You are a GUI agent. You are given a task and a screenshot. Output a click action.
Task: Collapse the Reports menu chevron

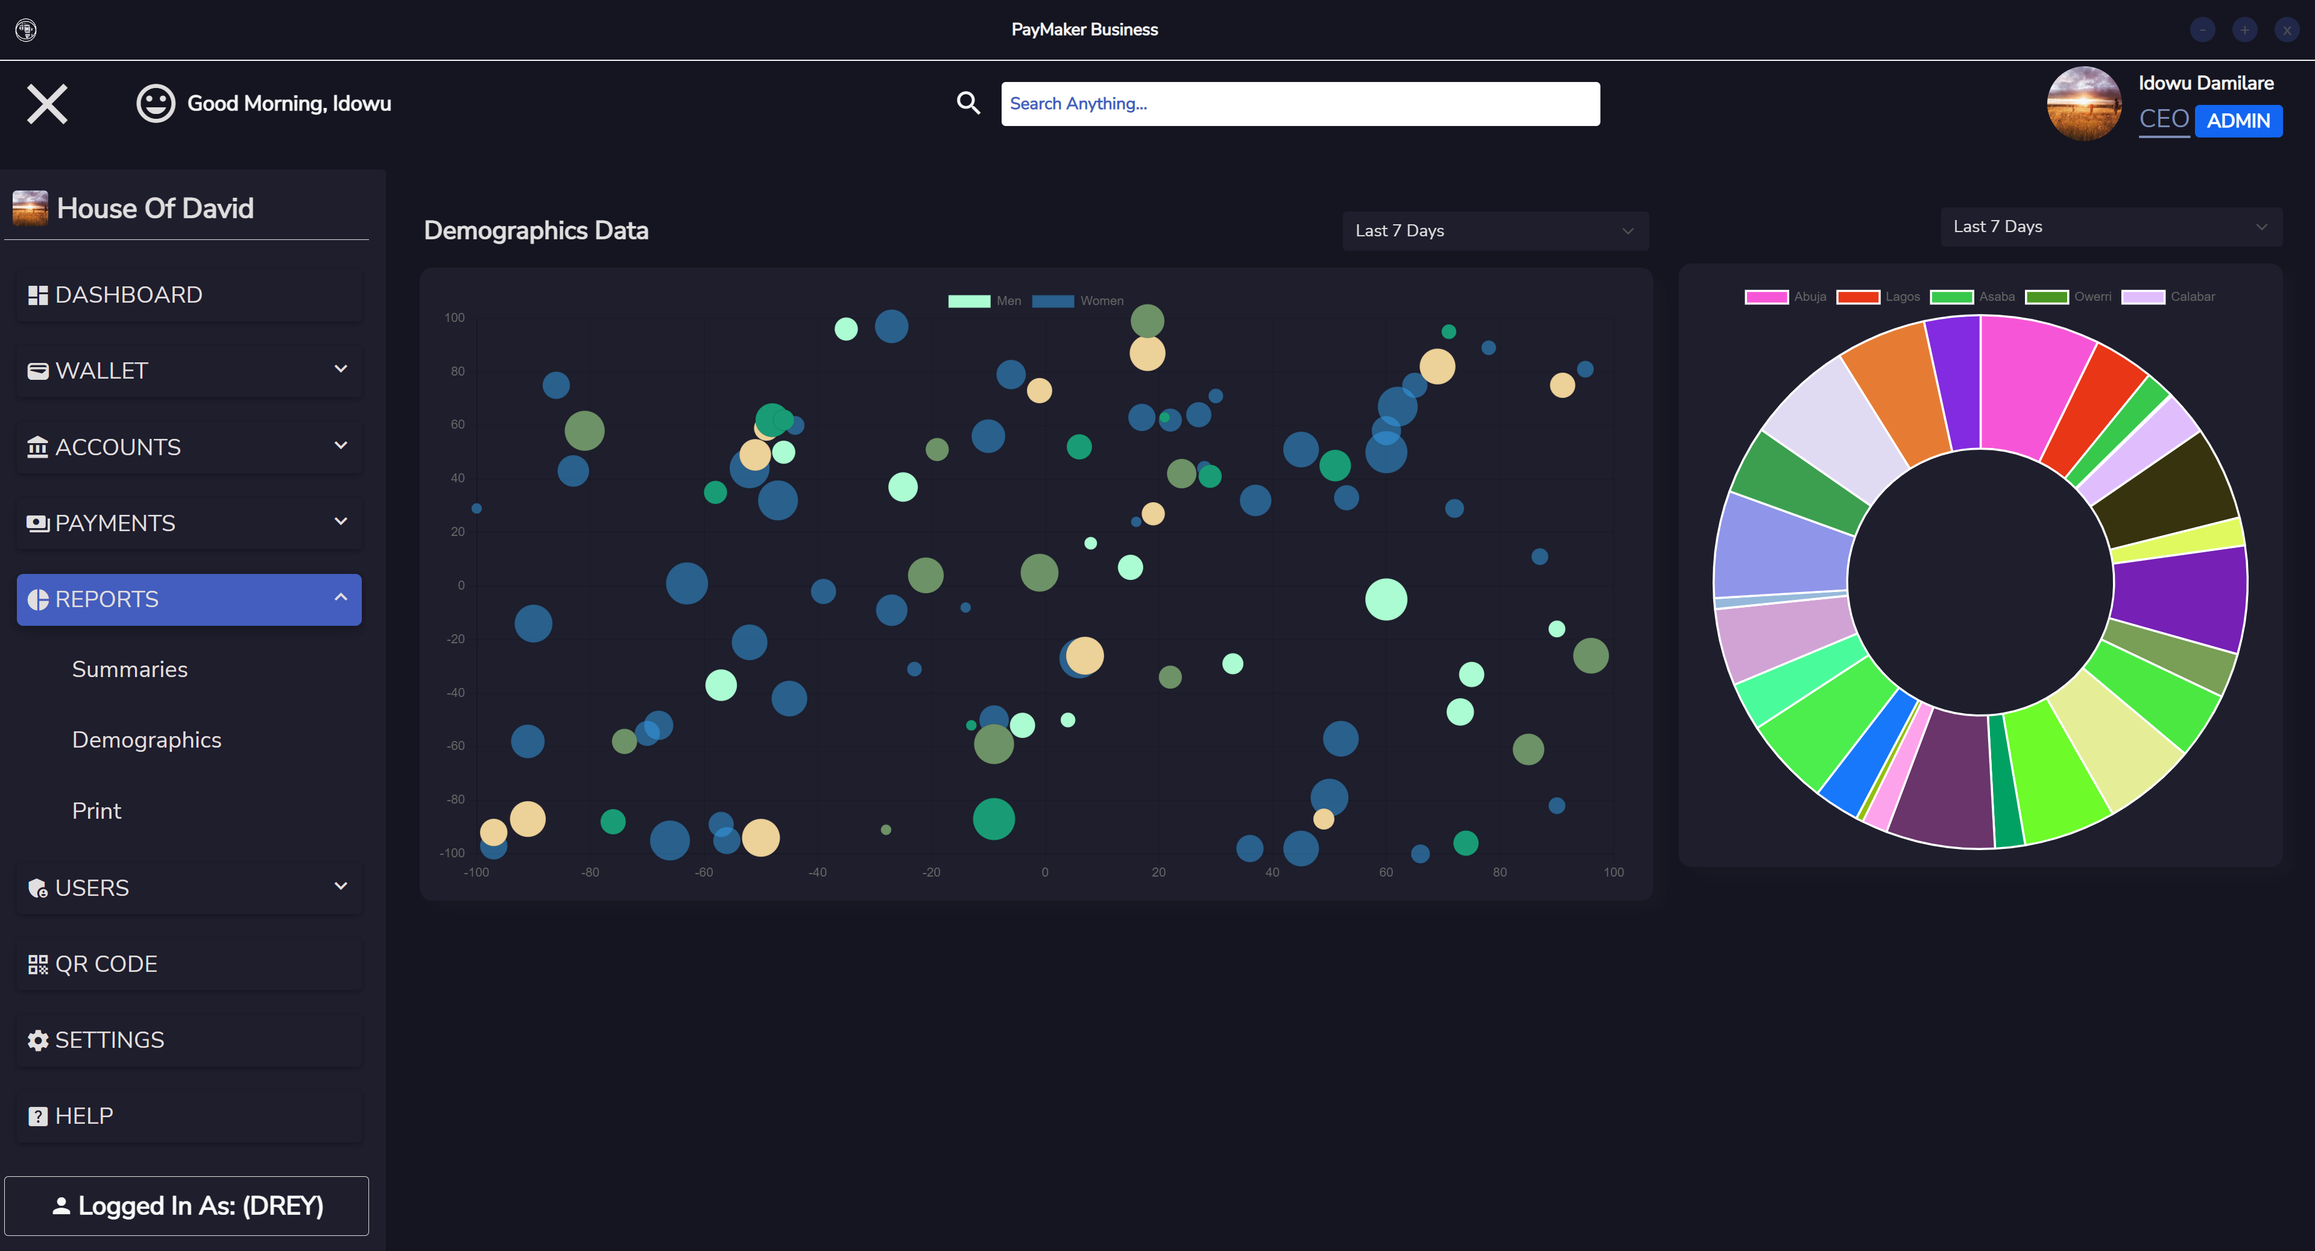[341, 597]
